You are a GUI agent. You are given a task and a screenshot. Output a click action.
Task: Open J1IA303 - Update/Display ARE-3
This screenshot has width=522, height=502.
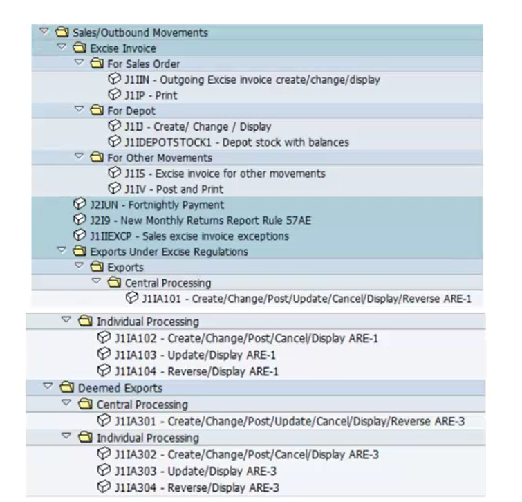[x=196, y=472]
